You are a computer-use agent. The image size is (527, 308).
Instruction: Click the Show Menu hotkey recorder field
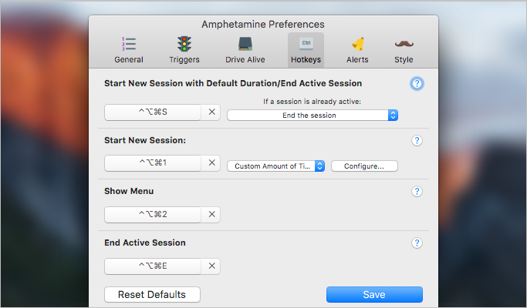click(153, 214)
